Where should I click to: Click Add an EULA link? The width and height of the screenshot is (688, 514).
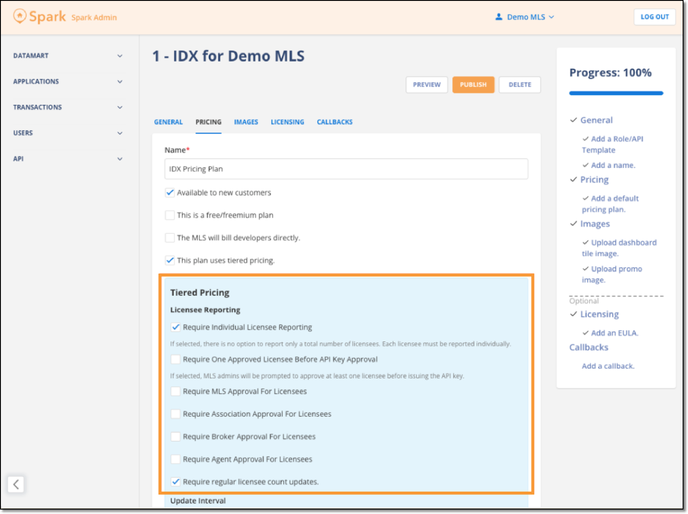click(614, 333)
